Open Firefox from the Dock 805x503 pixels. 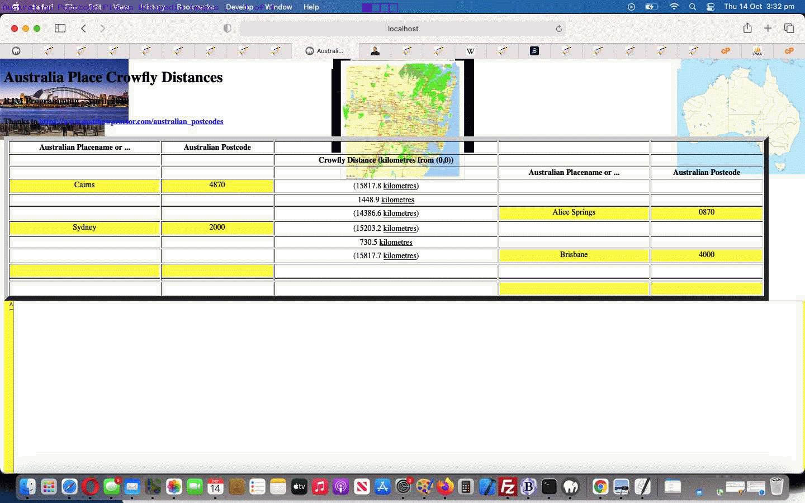[x=446, y=486]
